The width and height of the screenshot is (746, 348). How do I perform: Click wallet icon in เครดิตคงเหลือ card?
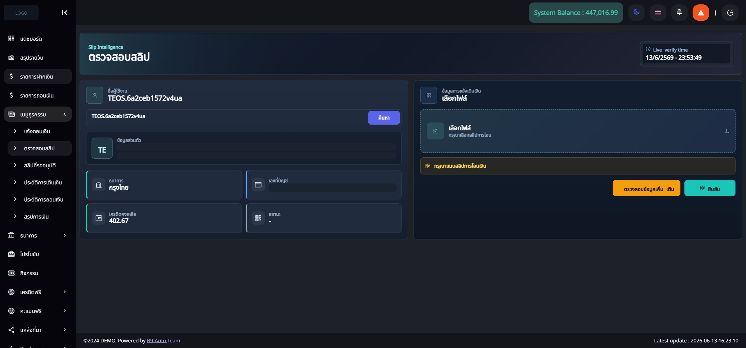click(99, 218)
